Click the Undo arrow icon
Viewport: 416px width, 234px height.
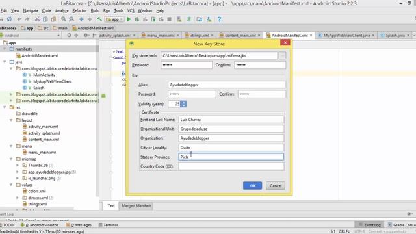19,19
